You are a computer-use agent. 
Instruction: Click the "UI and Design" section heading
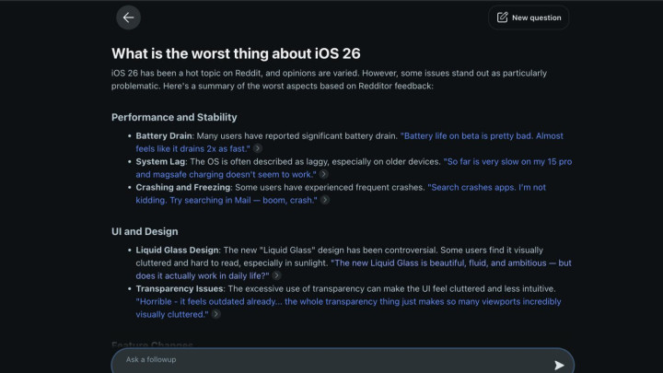pyautogui.click(x=145, y=231)
